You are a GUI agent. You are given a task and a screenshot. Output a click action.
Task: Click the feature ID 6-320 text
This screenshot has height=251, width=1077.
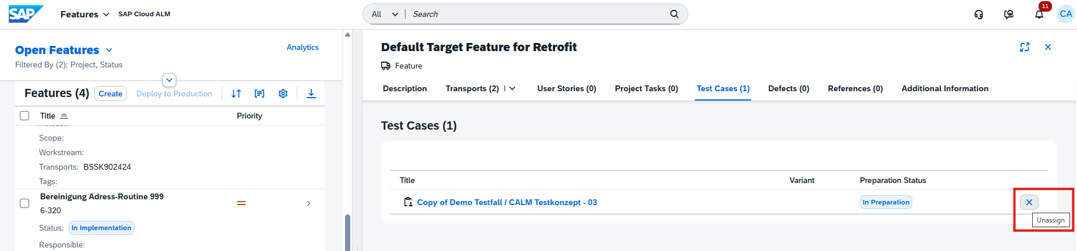(51, 210)
